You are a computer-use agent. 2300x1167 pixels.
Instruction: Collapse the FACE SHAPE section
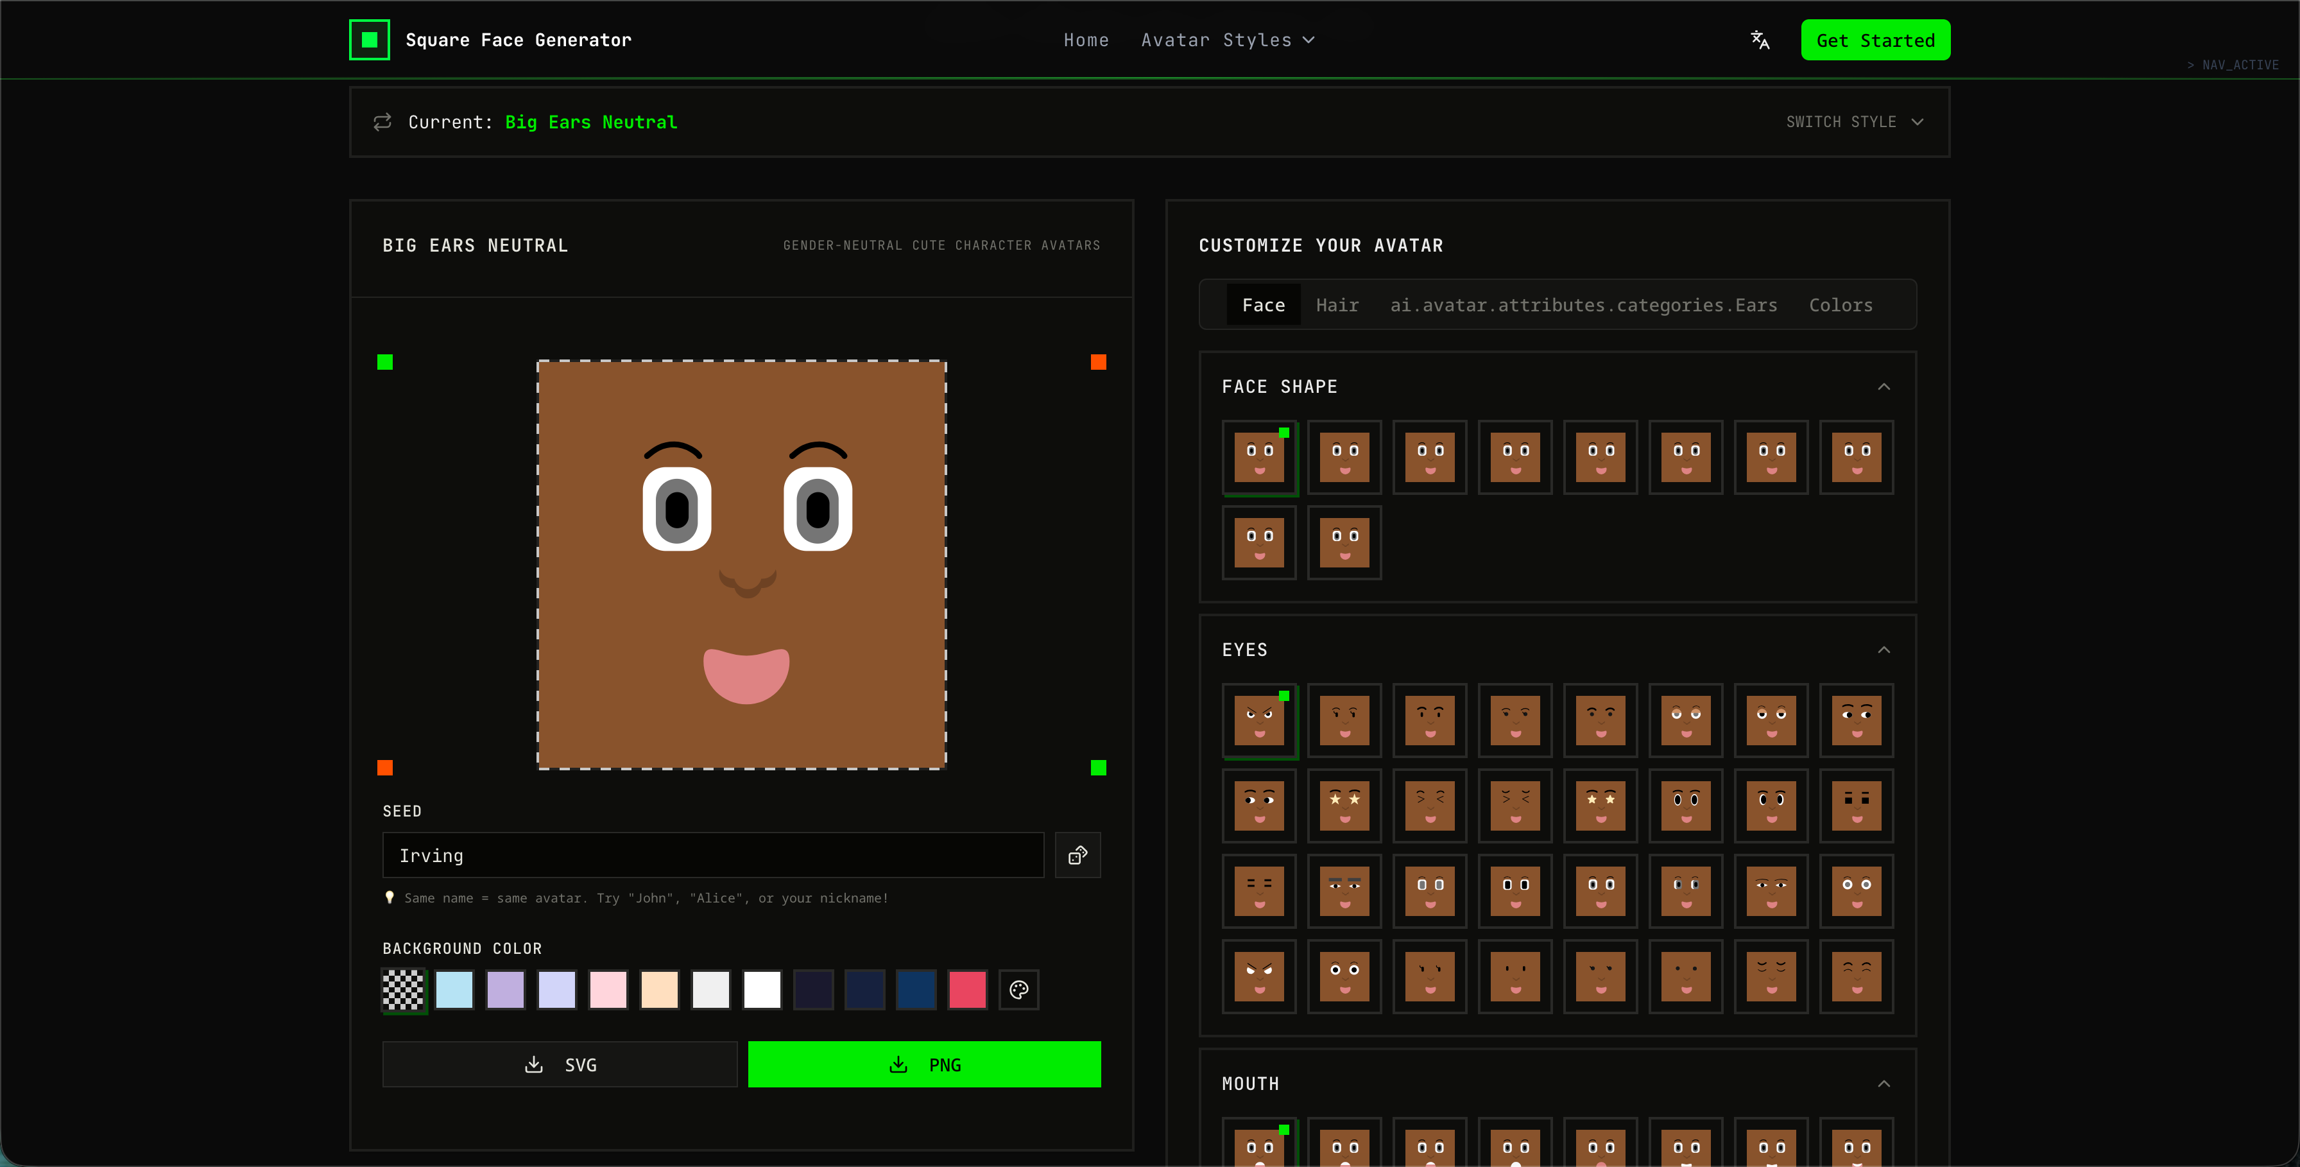pos(1884,386)
